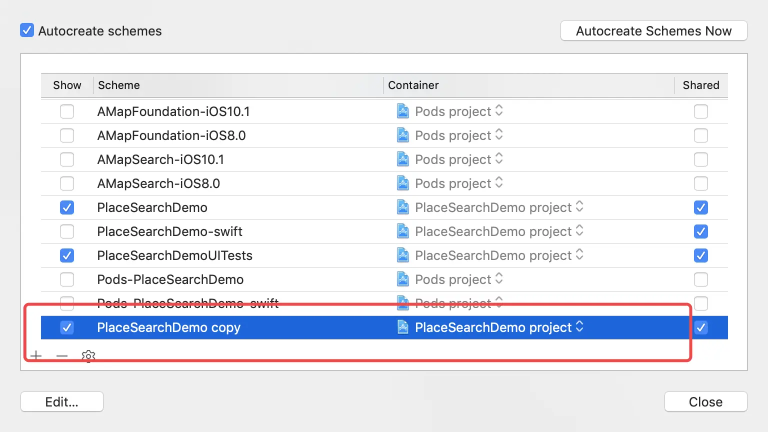This screenshot has width=768, height=432.
Task: Disable the Autocreate schemes checkbox
Action: [x=27, y=30]
